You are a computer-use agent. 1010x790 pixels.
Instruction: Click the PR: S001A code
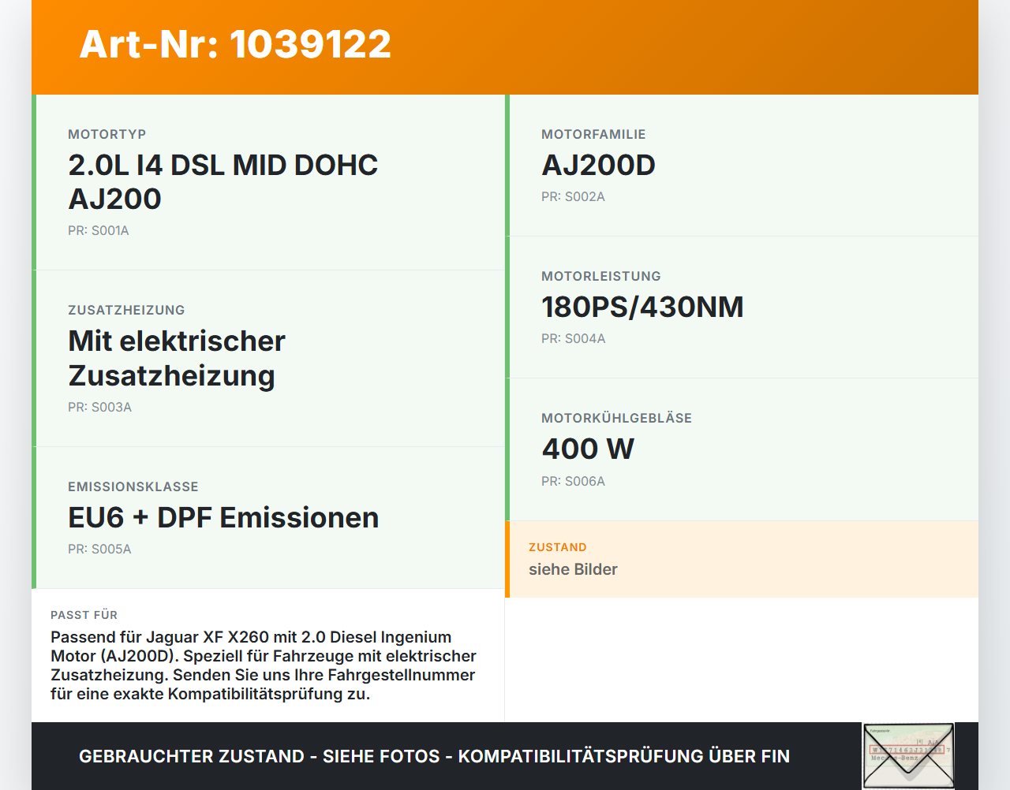tap(99, 231)
